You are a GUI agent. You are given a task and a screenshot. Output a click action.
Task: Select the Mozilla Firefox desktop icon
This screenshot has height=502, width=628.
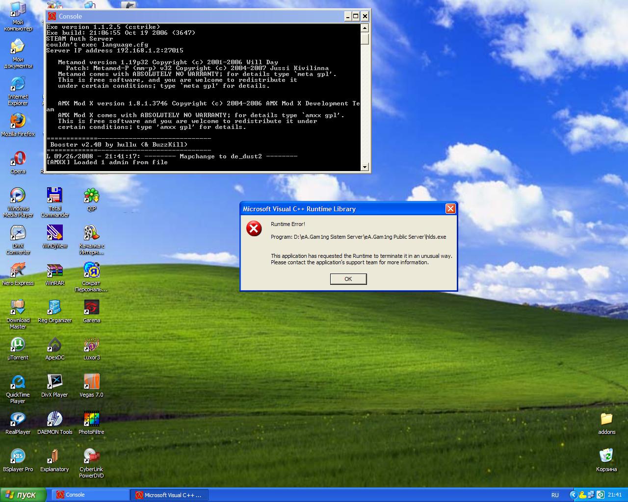coord(18,125)
